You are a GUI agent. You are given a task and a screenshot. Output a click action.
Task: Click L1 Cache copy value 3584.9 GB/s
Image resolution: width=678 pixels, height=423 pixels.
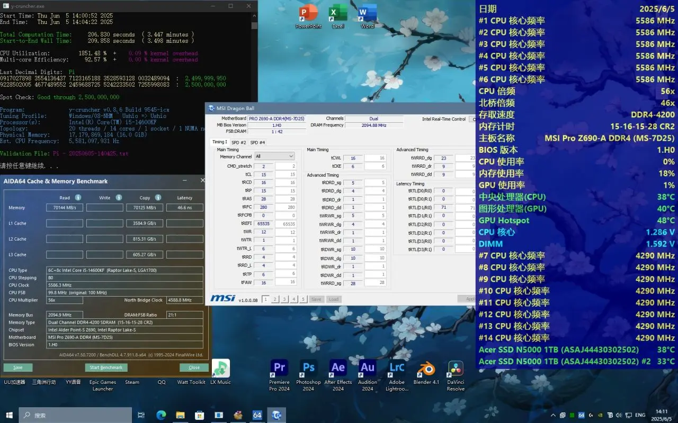pyautogui.click(x=145, y=224)
